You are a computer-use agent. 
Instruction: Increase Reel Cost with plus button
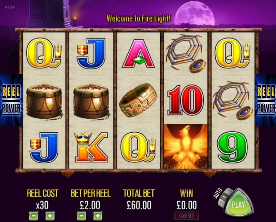(x=50, y=216)
